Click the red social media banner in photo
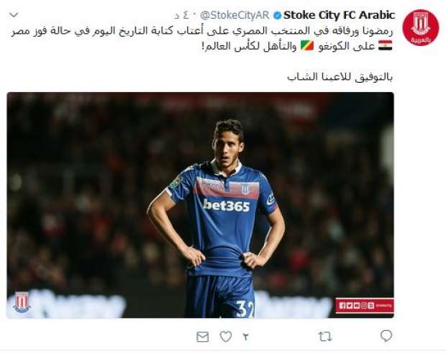446x354 pixels. click(365, 306)
